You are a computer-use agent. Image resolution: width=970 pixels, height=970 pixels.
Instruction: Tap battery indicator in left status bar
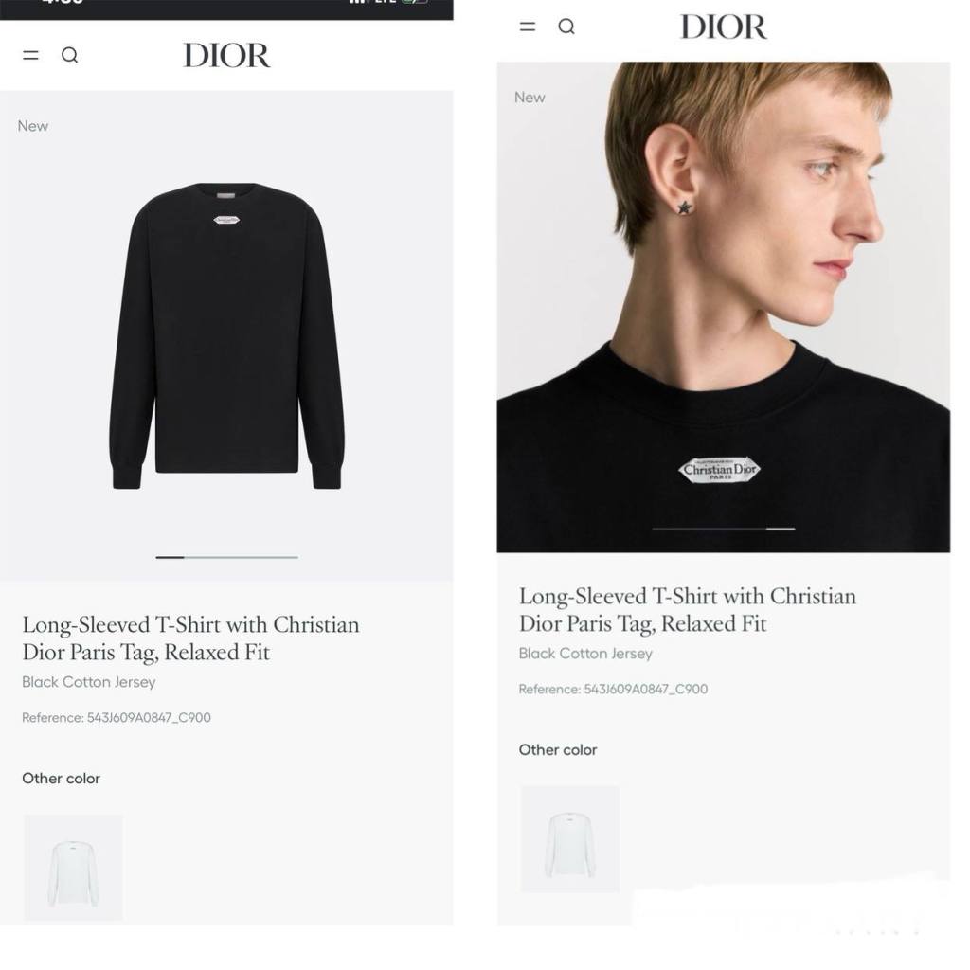click(x=414, y=3)
